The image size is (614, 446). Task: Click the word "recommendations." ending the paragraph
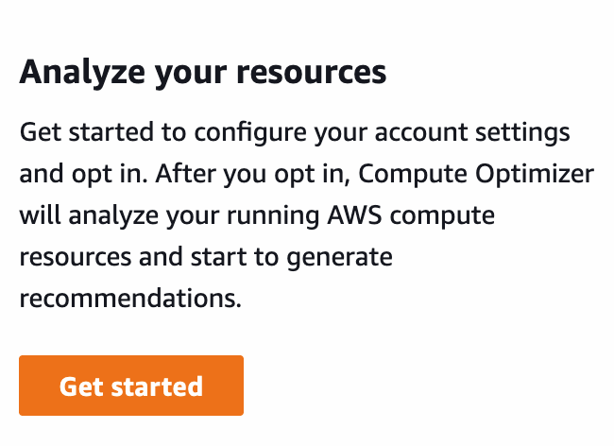coord(130,300)
